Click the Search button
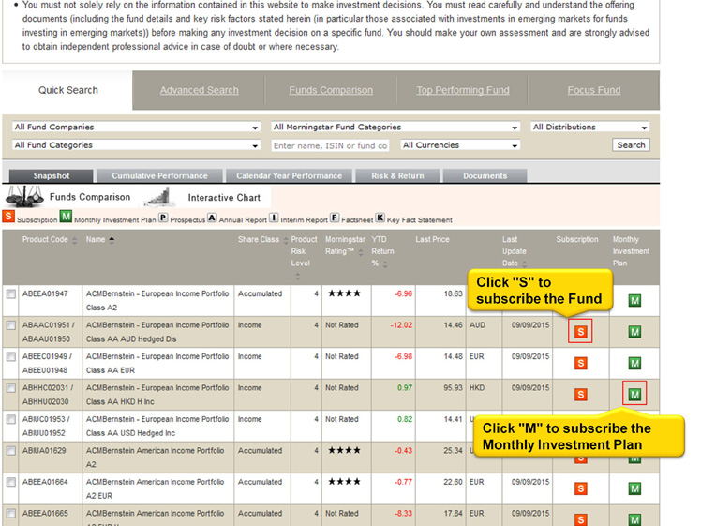Image resolution: width=701 pixels, height=526 pixels. coord(631,145)
